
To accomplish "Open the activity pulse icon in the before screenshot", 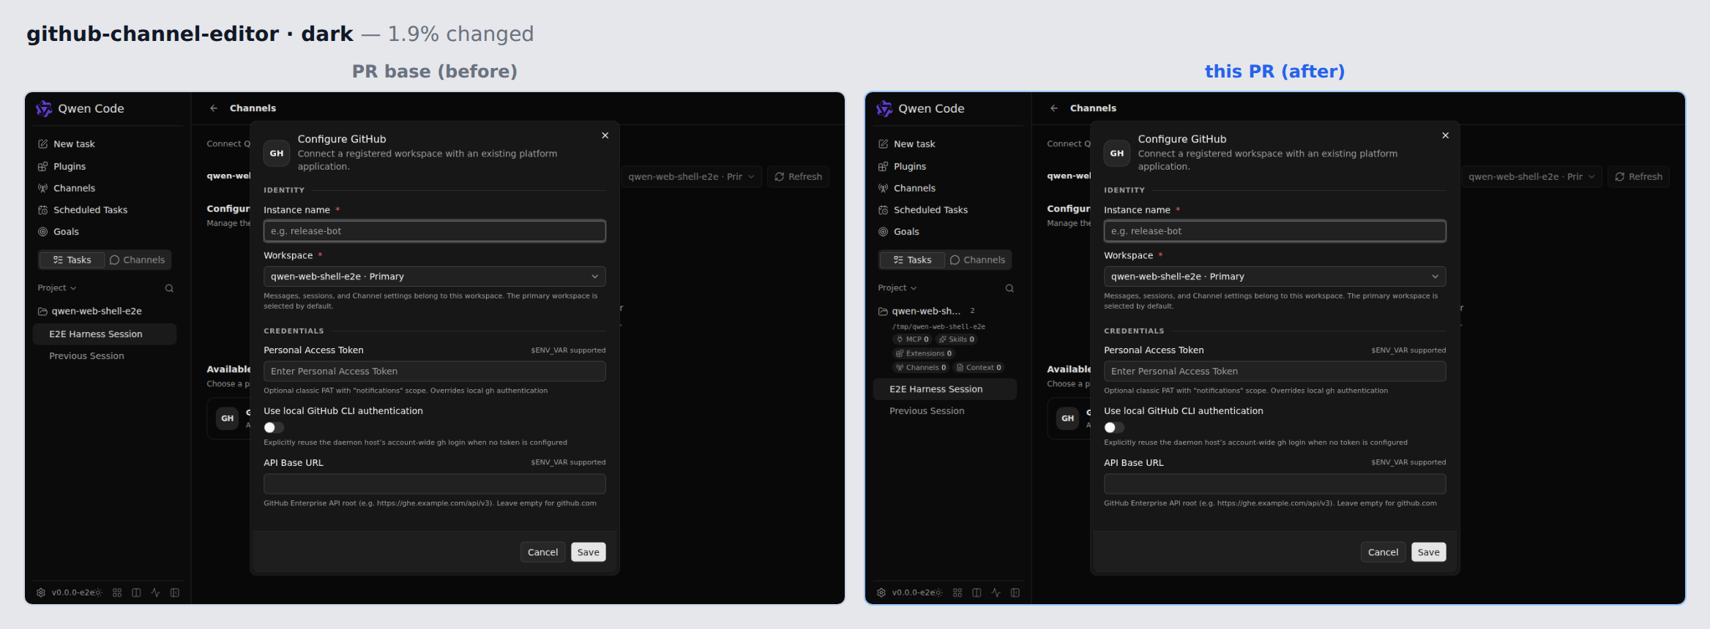I will [155, 592].
